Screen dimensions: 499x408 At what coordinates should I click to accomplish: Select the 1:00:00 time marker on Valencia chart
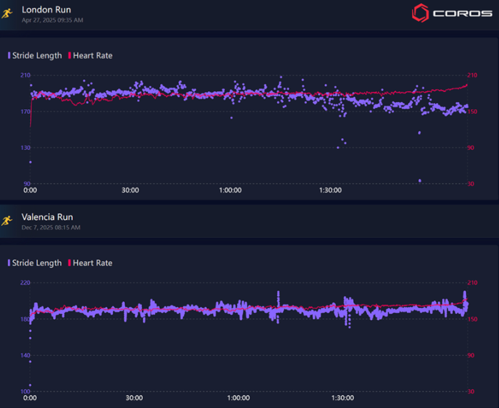click(238, 398)
